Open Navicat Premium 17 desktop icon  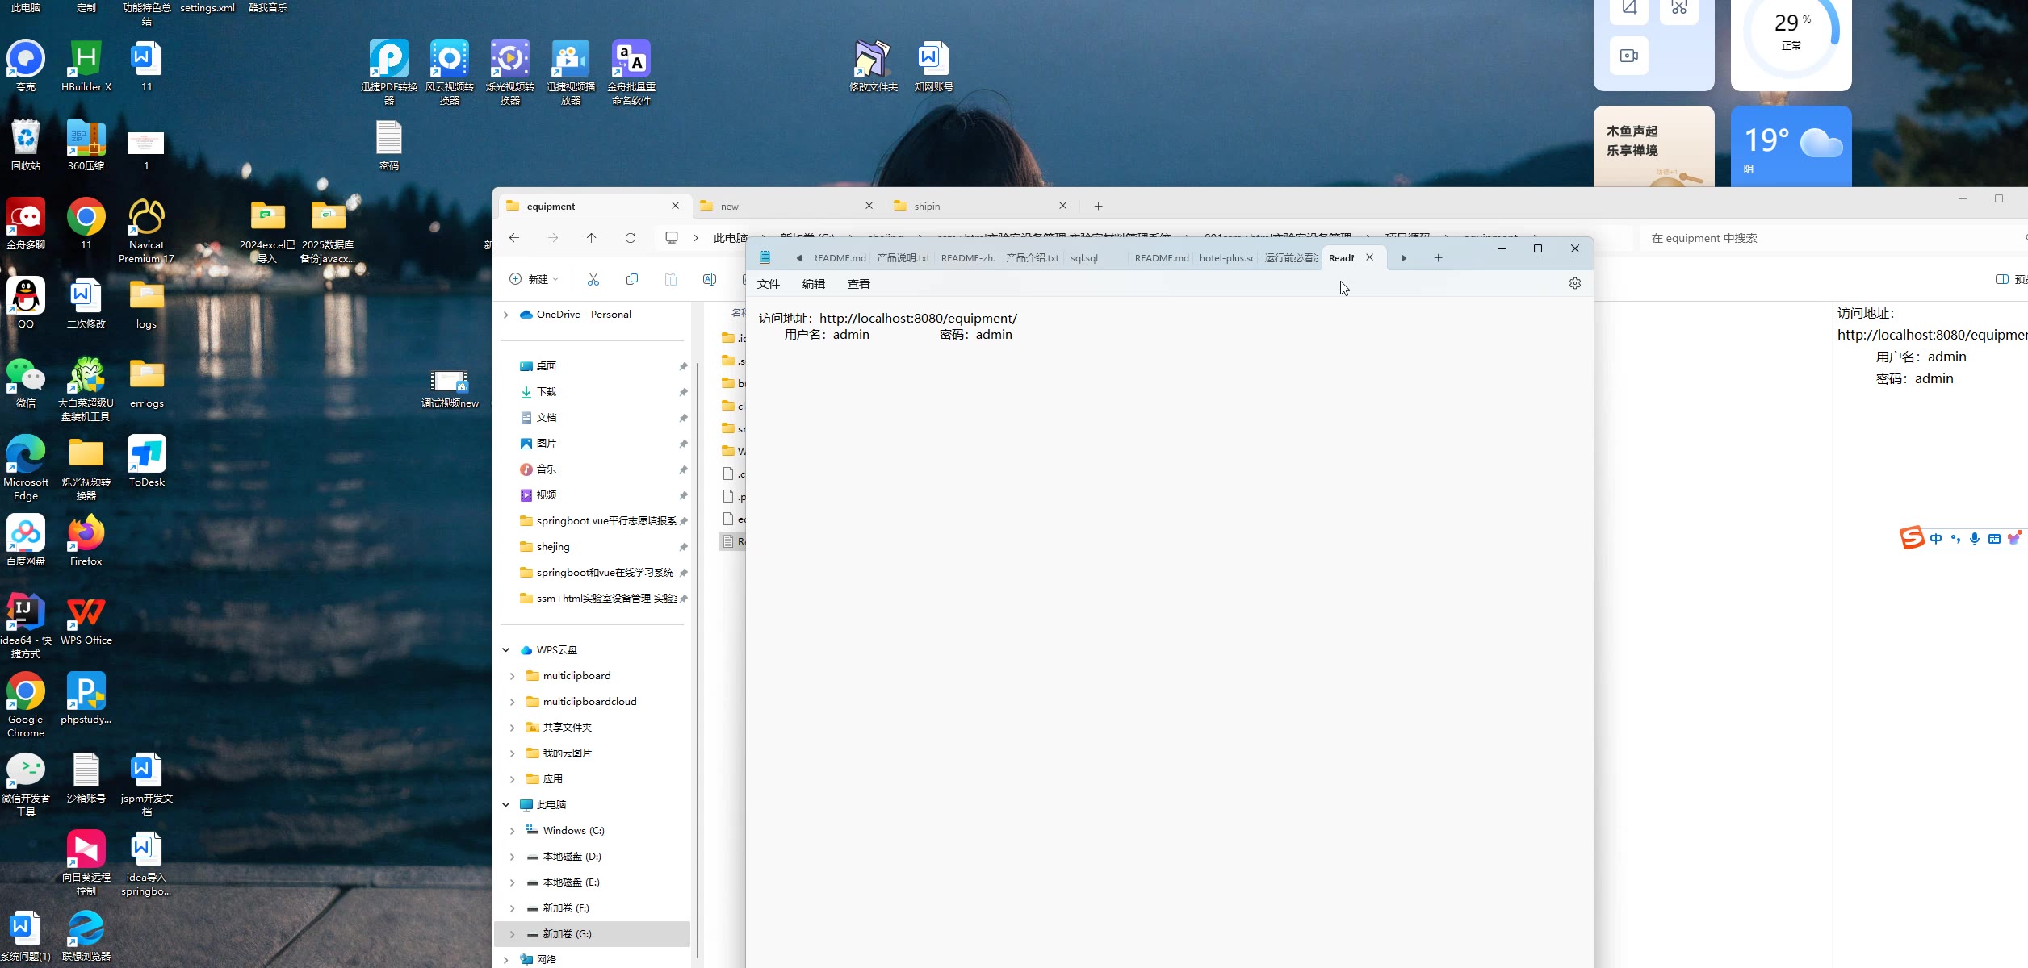pos(146,231)
